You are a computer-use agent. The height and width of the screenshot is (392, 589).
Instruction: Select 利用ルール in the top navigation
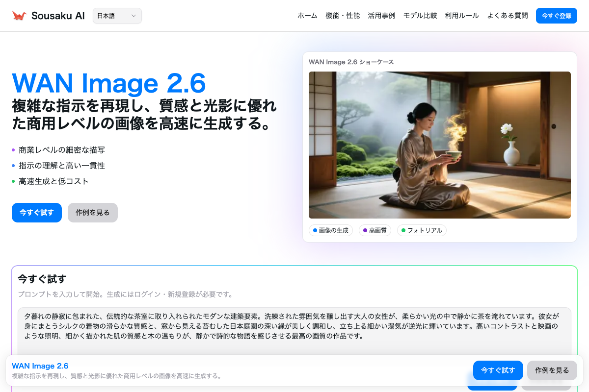462,16
